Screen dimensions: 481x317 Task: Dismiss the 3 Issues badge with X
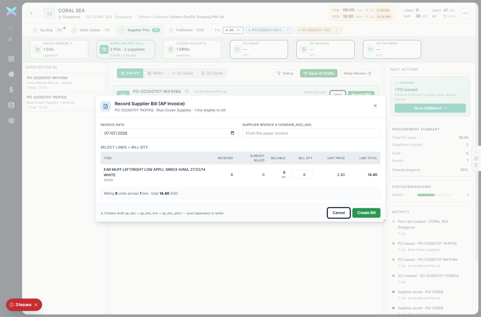(36, 305)
